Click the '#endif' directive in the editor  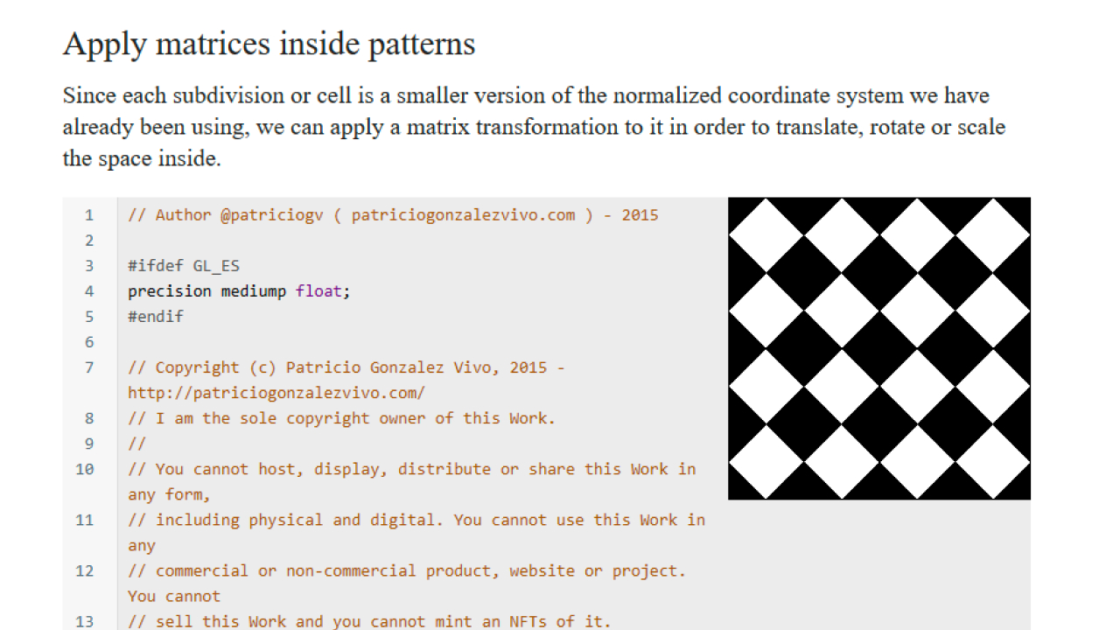[156, 317]
